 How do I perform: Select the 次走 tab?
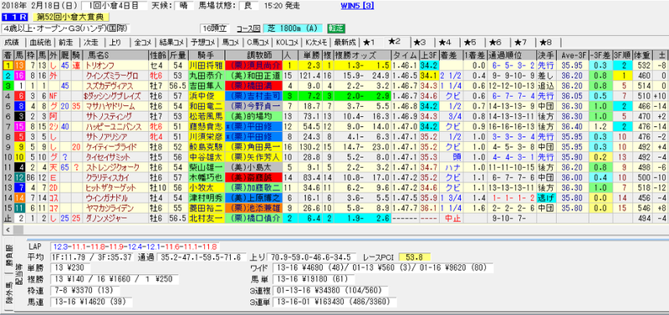(x=91, y=43)
